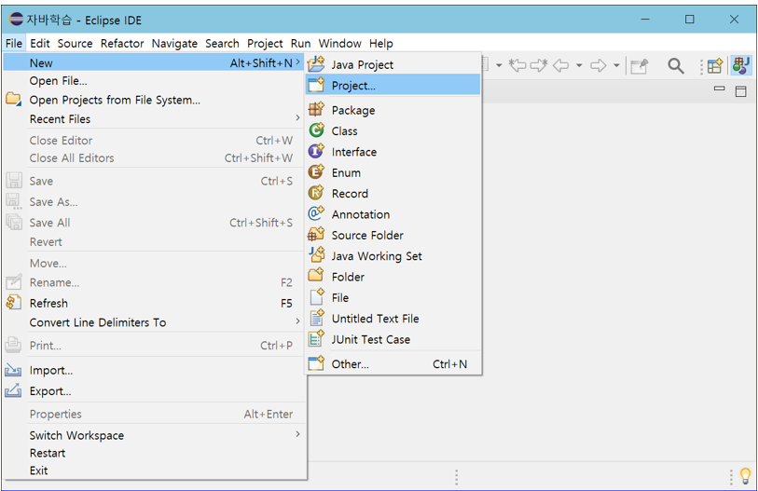
Task: Click the Other... wizard icon
Action: tap(316, 363)
